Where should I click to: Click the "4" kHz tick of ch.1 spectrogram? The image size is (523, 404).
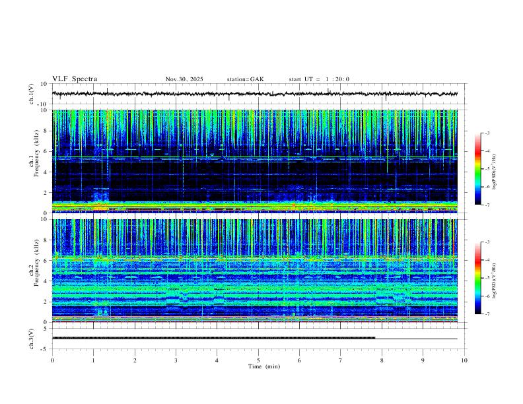point(46,172)
